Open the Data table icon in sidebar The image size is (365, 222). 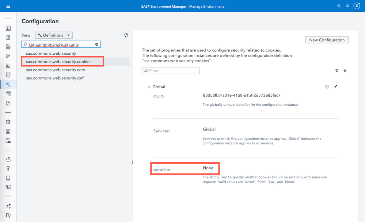(8, 28)
